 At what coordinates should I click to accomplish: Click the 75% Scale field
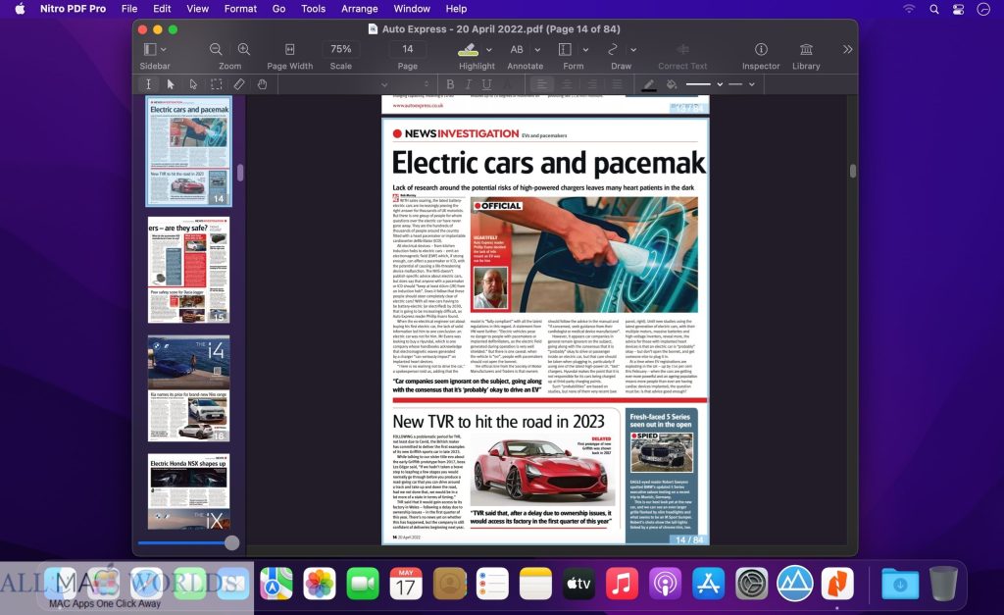(x=340, y=49)
